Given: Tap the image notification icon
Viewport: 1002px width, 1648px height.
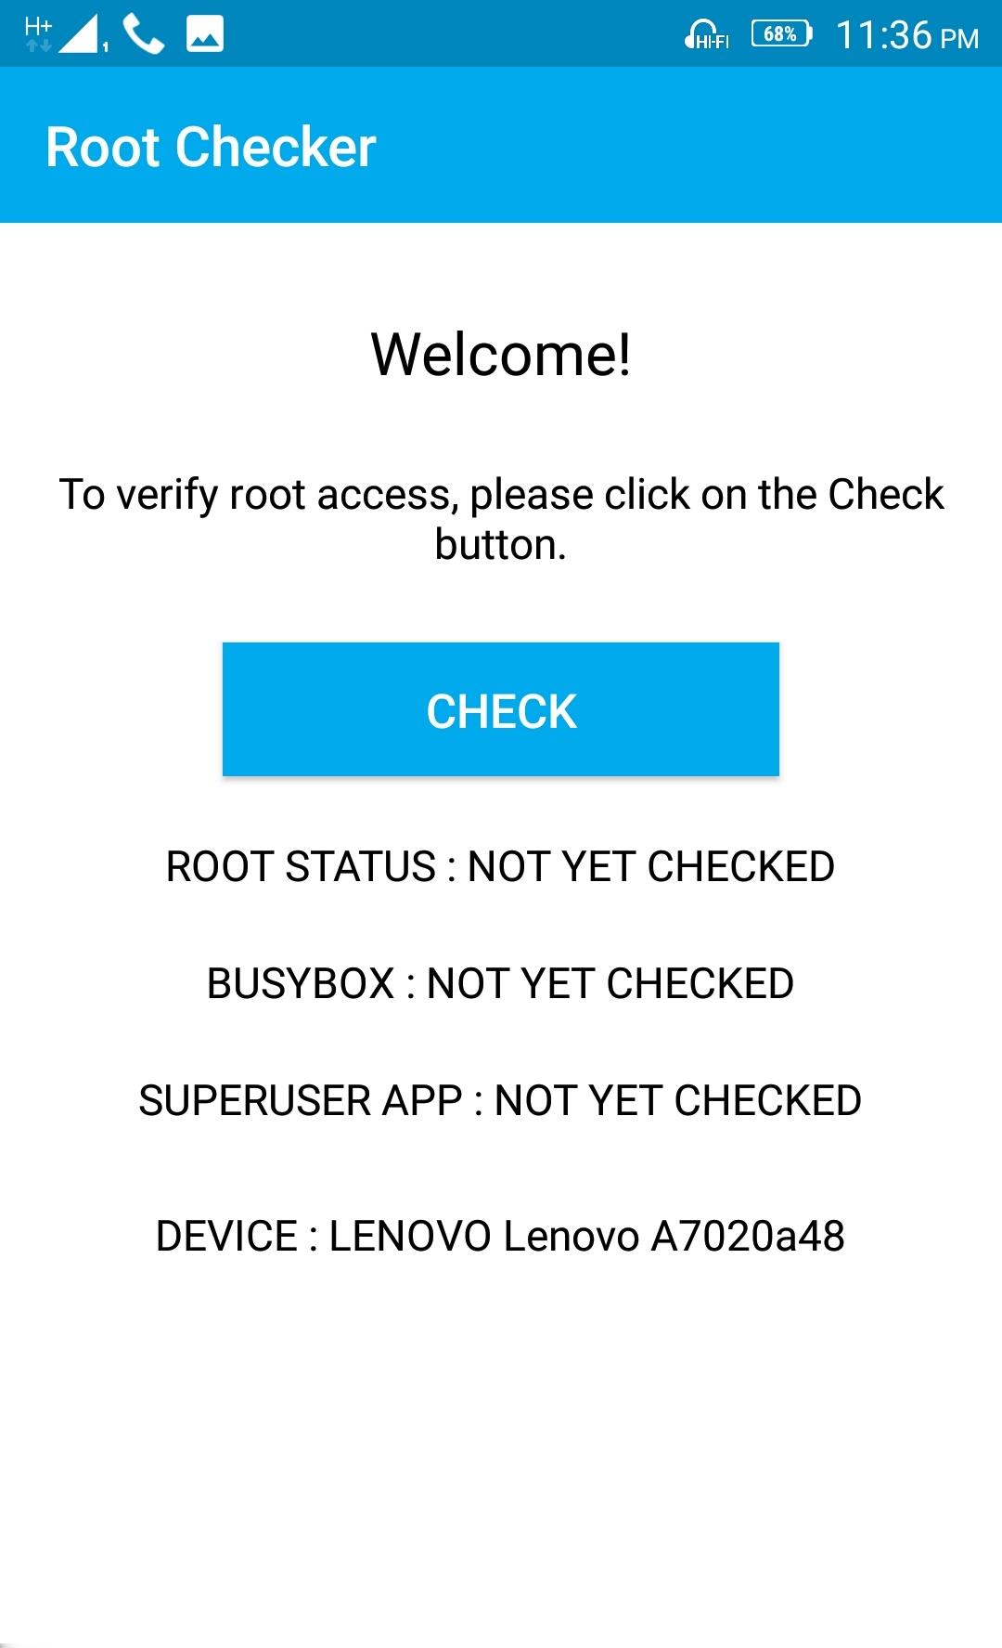Looking at the screenshot, I should [x=205, y=35].
